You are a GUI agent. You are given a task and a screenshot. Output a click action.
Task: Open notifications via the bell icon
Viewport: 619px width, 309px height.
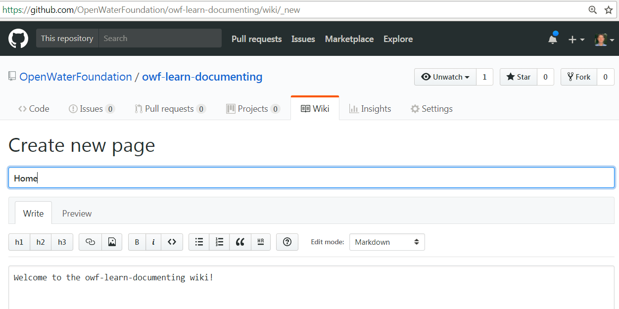click(x=553, y=39)
